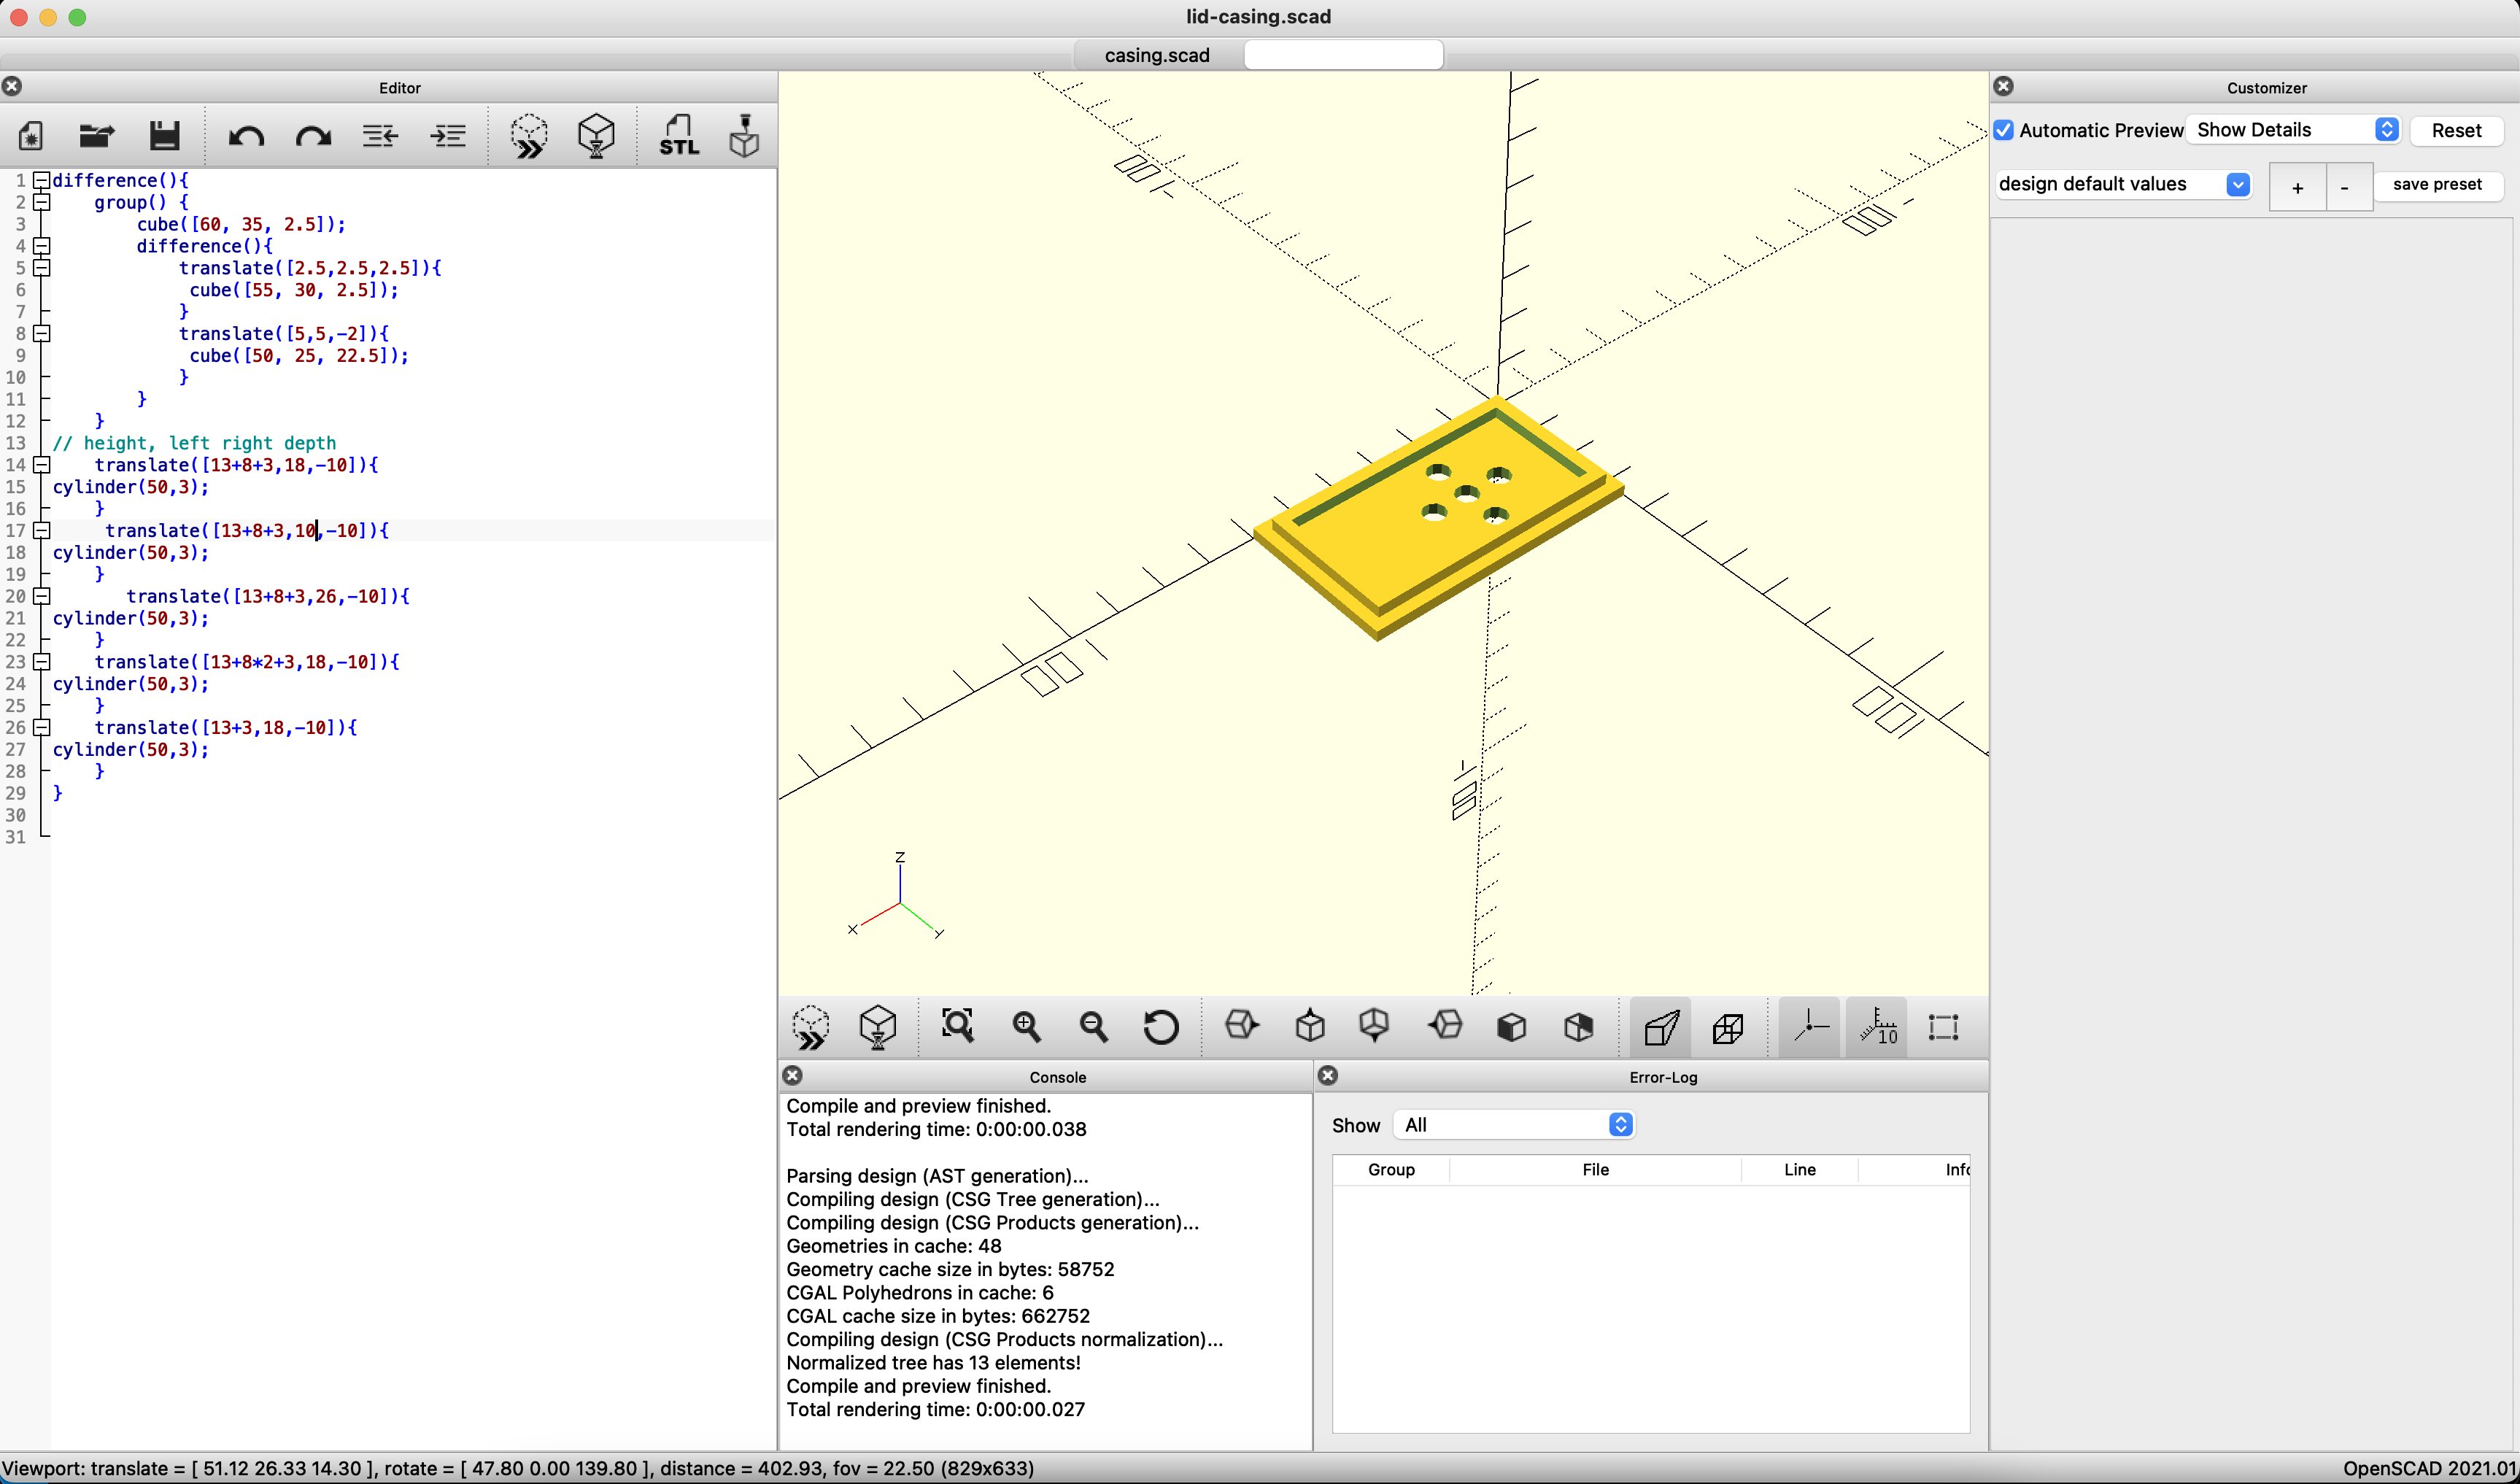2520x1484 pixels.
Task: Unindent selected code in the Editor toolbar
Action: pyautogui.click(x=380, y=136)
